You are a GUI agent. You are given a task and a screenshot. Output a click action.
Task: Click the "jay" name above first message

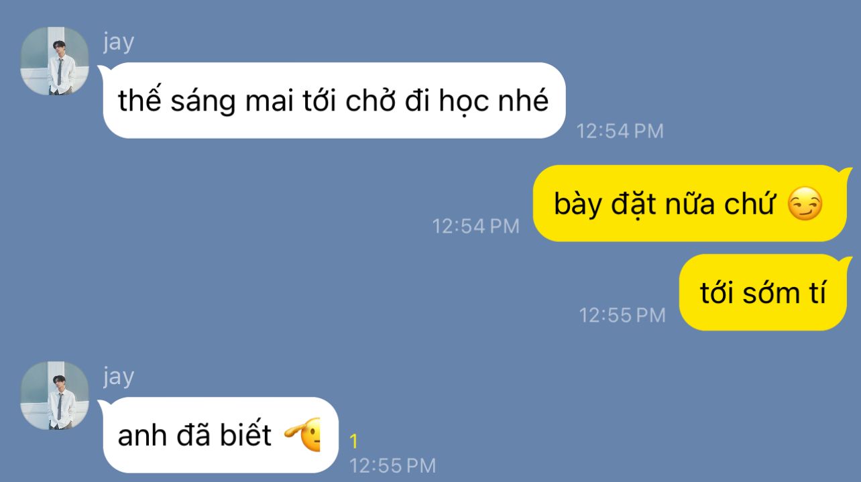119,42
